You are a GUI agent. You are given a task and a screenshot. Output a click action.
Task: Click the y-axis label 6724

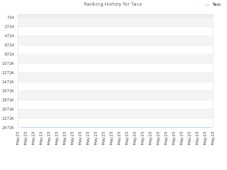coord(10,45)
